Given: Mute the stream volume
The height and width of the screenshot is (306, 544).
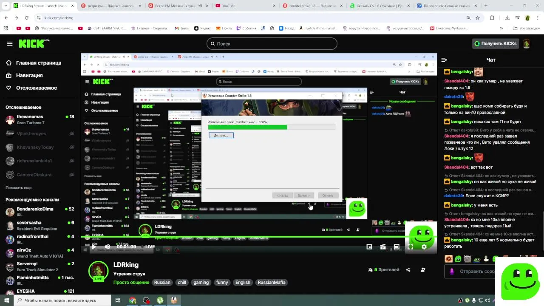Looking at the screenshot, I should 107,246.
